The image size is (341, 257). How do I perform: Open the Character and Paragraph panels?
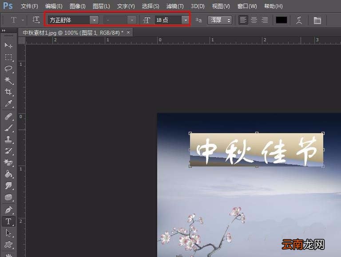tap(317, 20)
